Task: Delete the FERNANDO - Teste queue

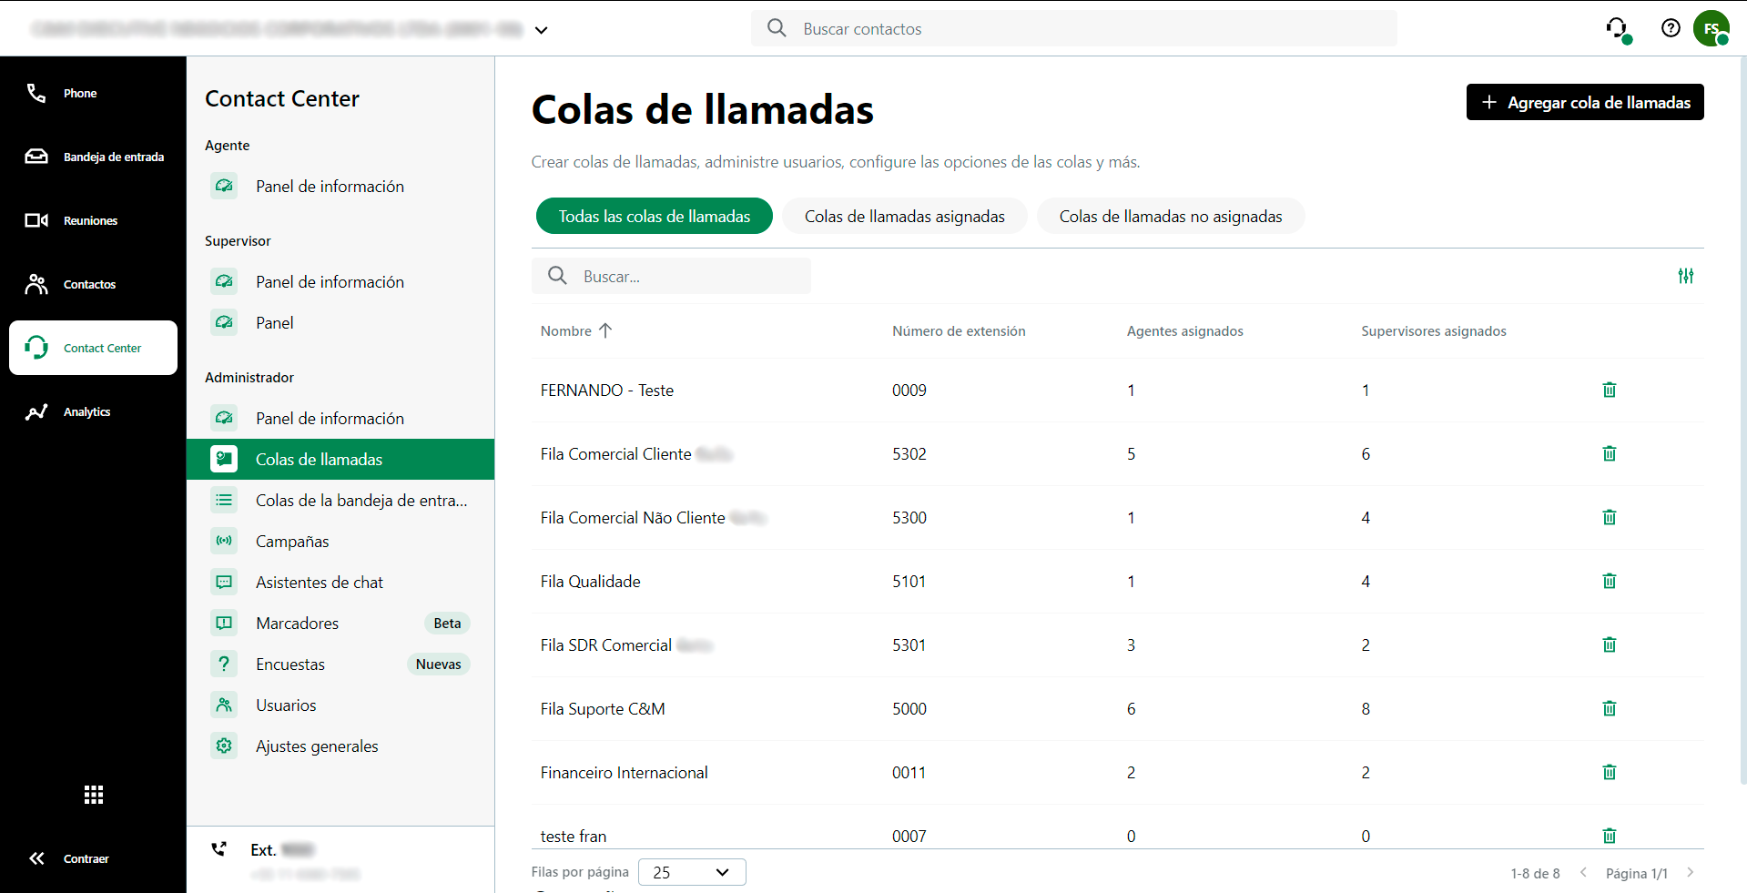Action: click(1609, 391)
